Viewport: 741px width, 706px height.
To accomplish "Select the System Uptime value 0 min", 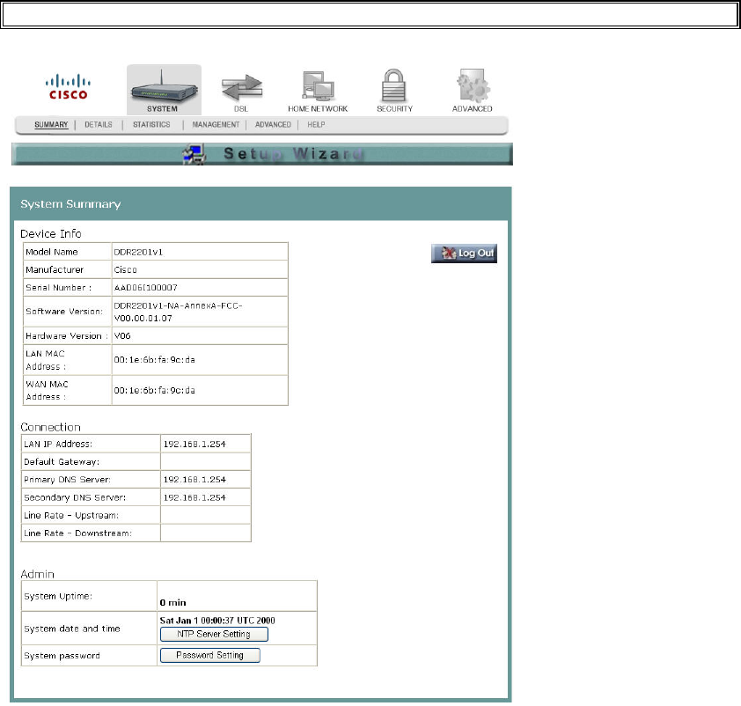I will 173,602.
